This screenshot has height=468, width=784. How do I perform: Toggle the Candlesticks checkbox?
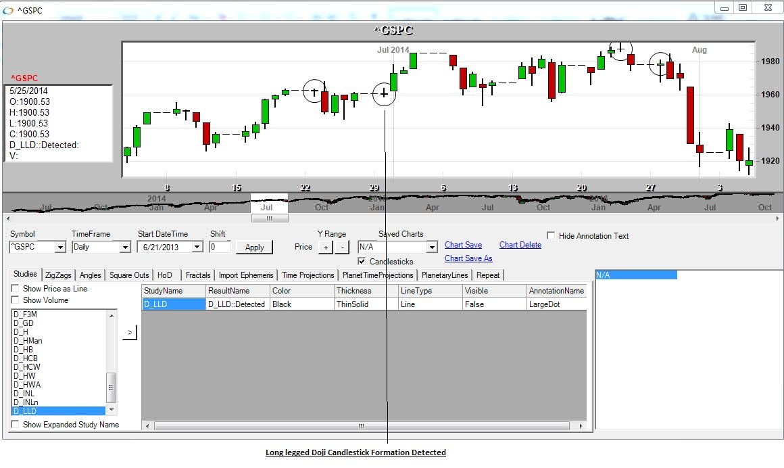click(x=362, y=261)
